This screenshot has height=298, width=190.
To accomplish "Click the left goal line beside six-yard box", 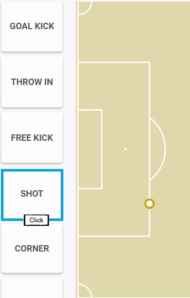I will (78, 149).
